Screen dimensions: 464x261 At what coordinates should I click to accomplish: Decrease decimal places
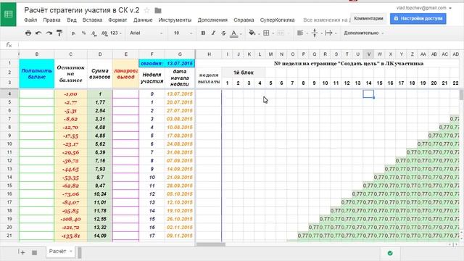94,33
